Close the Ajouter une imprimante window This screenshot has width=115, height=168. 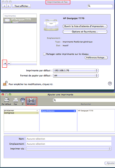tap(3, 95)
